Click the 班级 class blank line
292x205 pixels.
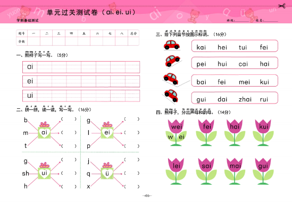tap(241, 21)
